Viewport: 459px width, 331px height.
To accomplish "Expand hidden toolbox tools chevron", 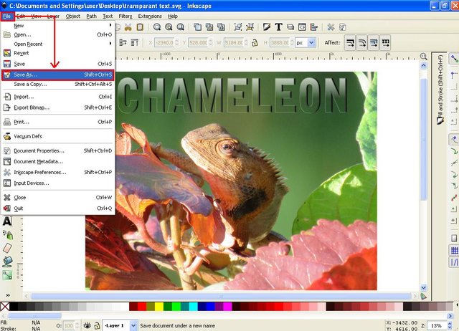I will [8, 295].
